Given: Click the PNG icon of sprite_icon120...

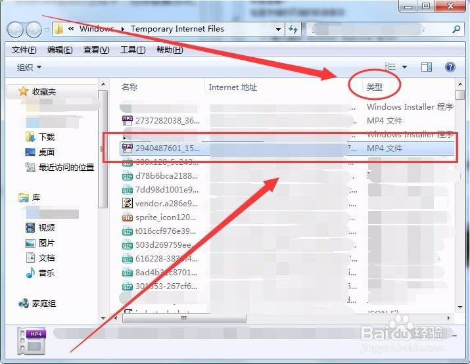Looking at the screenshot, I should click(128, 217).
